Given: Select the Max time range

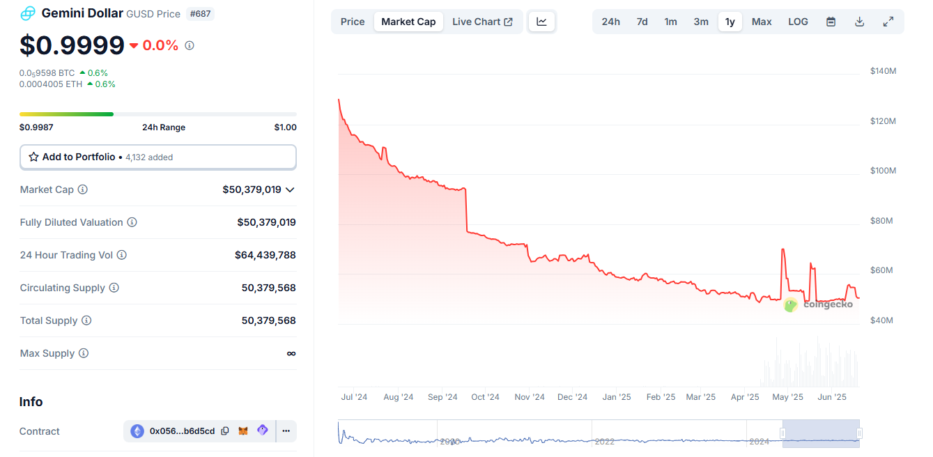Looking at the screenshot, I should pos(761,22).
